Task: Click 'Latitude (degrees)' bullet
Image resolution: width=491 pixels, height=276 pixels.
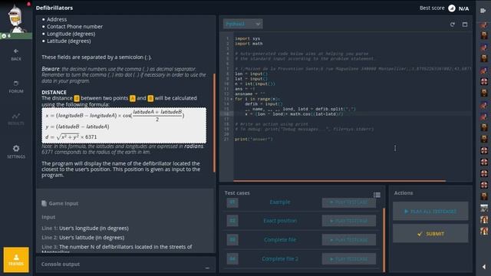Action: coord(69,41)
